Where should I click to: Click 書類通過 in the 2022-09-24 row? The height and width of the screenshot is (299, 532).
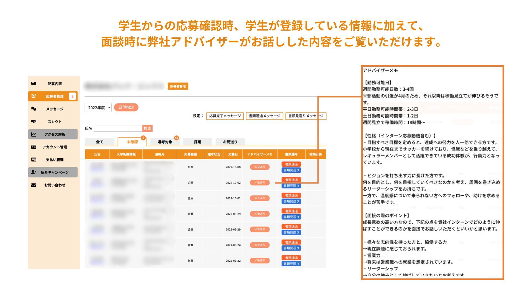[x=291, y=242]
